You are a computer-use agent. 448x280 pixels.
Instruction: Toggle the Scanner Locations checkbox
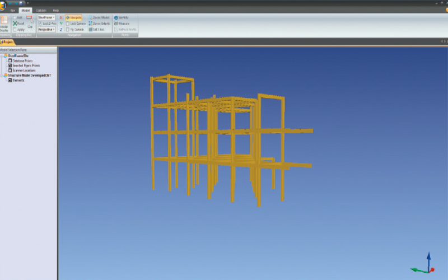(x=10, y=71)
